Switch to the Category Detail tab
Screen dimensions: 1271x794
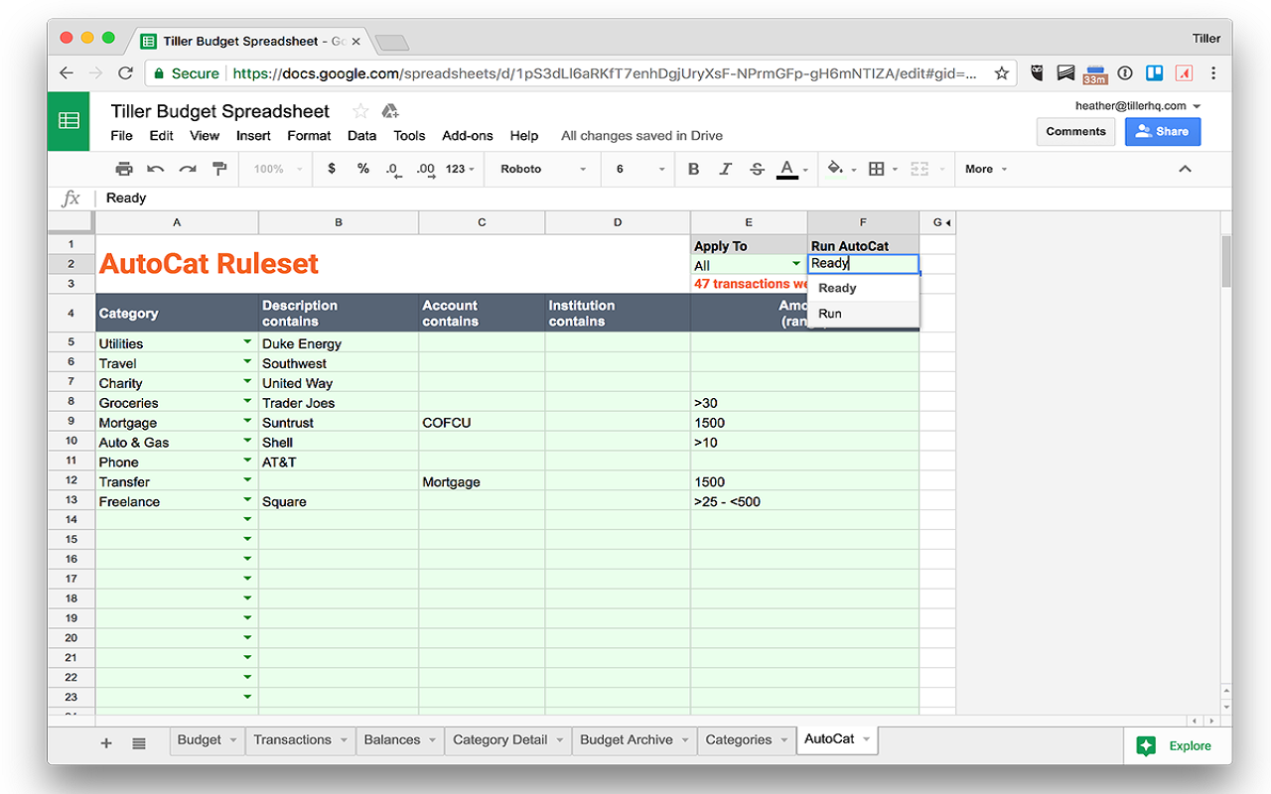click(508, 740)
